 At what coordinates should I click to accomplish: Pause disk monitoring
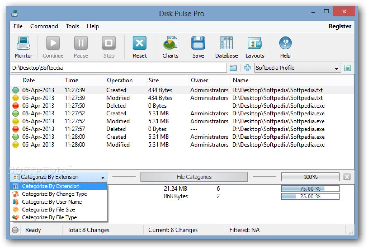pyautogui.click(x=81, y=46)
